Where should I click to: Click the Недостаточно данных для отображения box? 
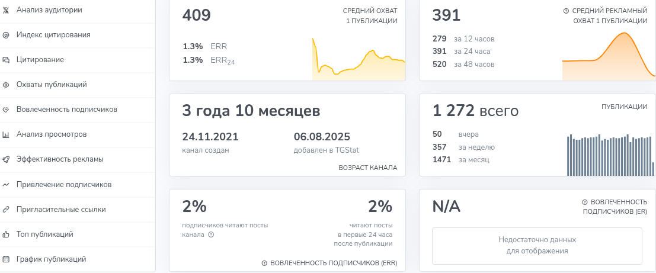pyautogui.click(x=537, y=246)
